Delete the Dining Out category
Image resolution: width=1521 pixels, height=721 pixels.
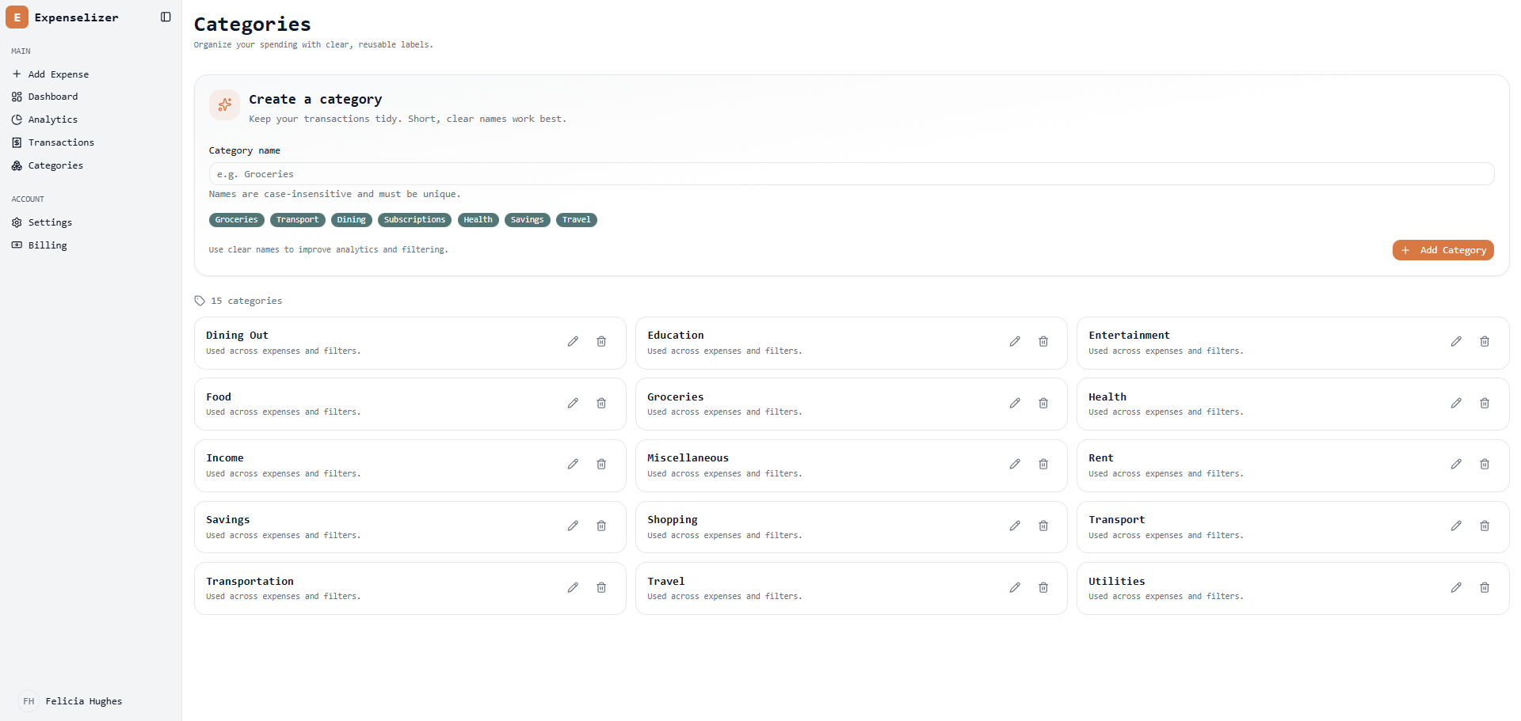coord(601,342)
